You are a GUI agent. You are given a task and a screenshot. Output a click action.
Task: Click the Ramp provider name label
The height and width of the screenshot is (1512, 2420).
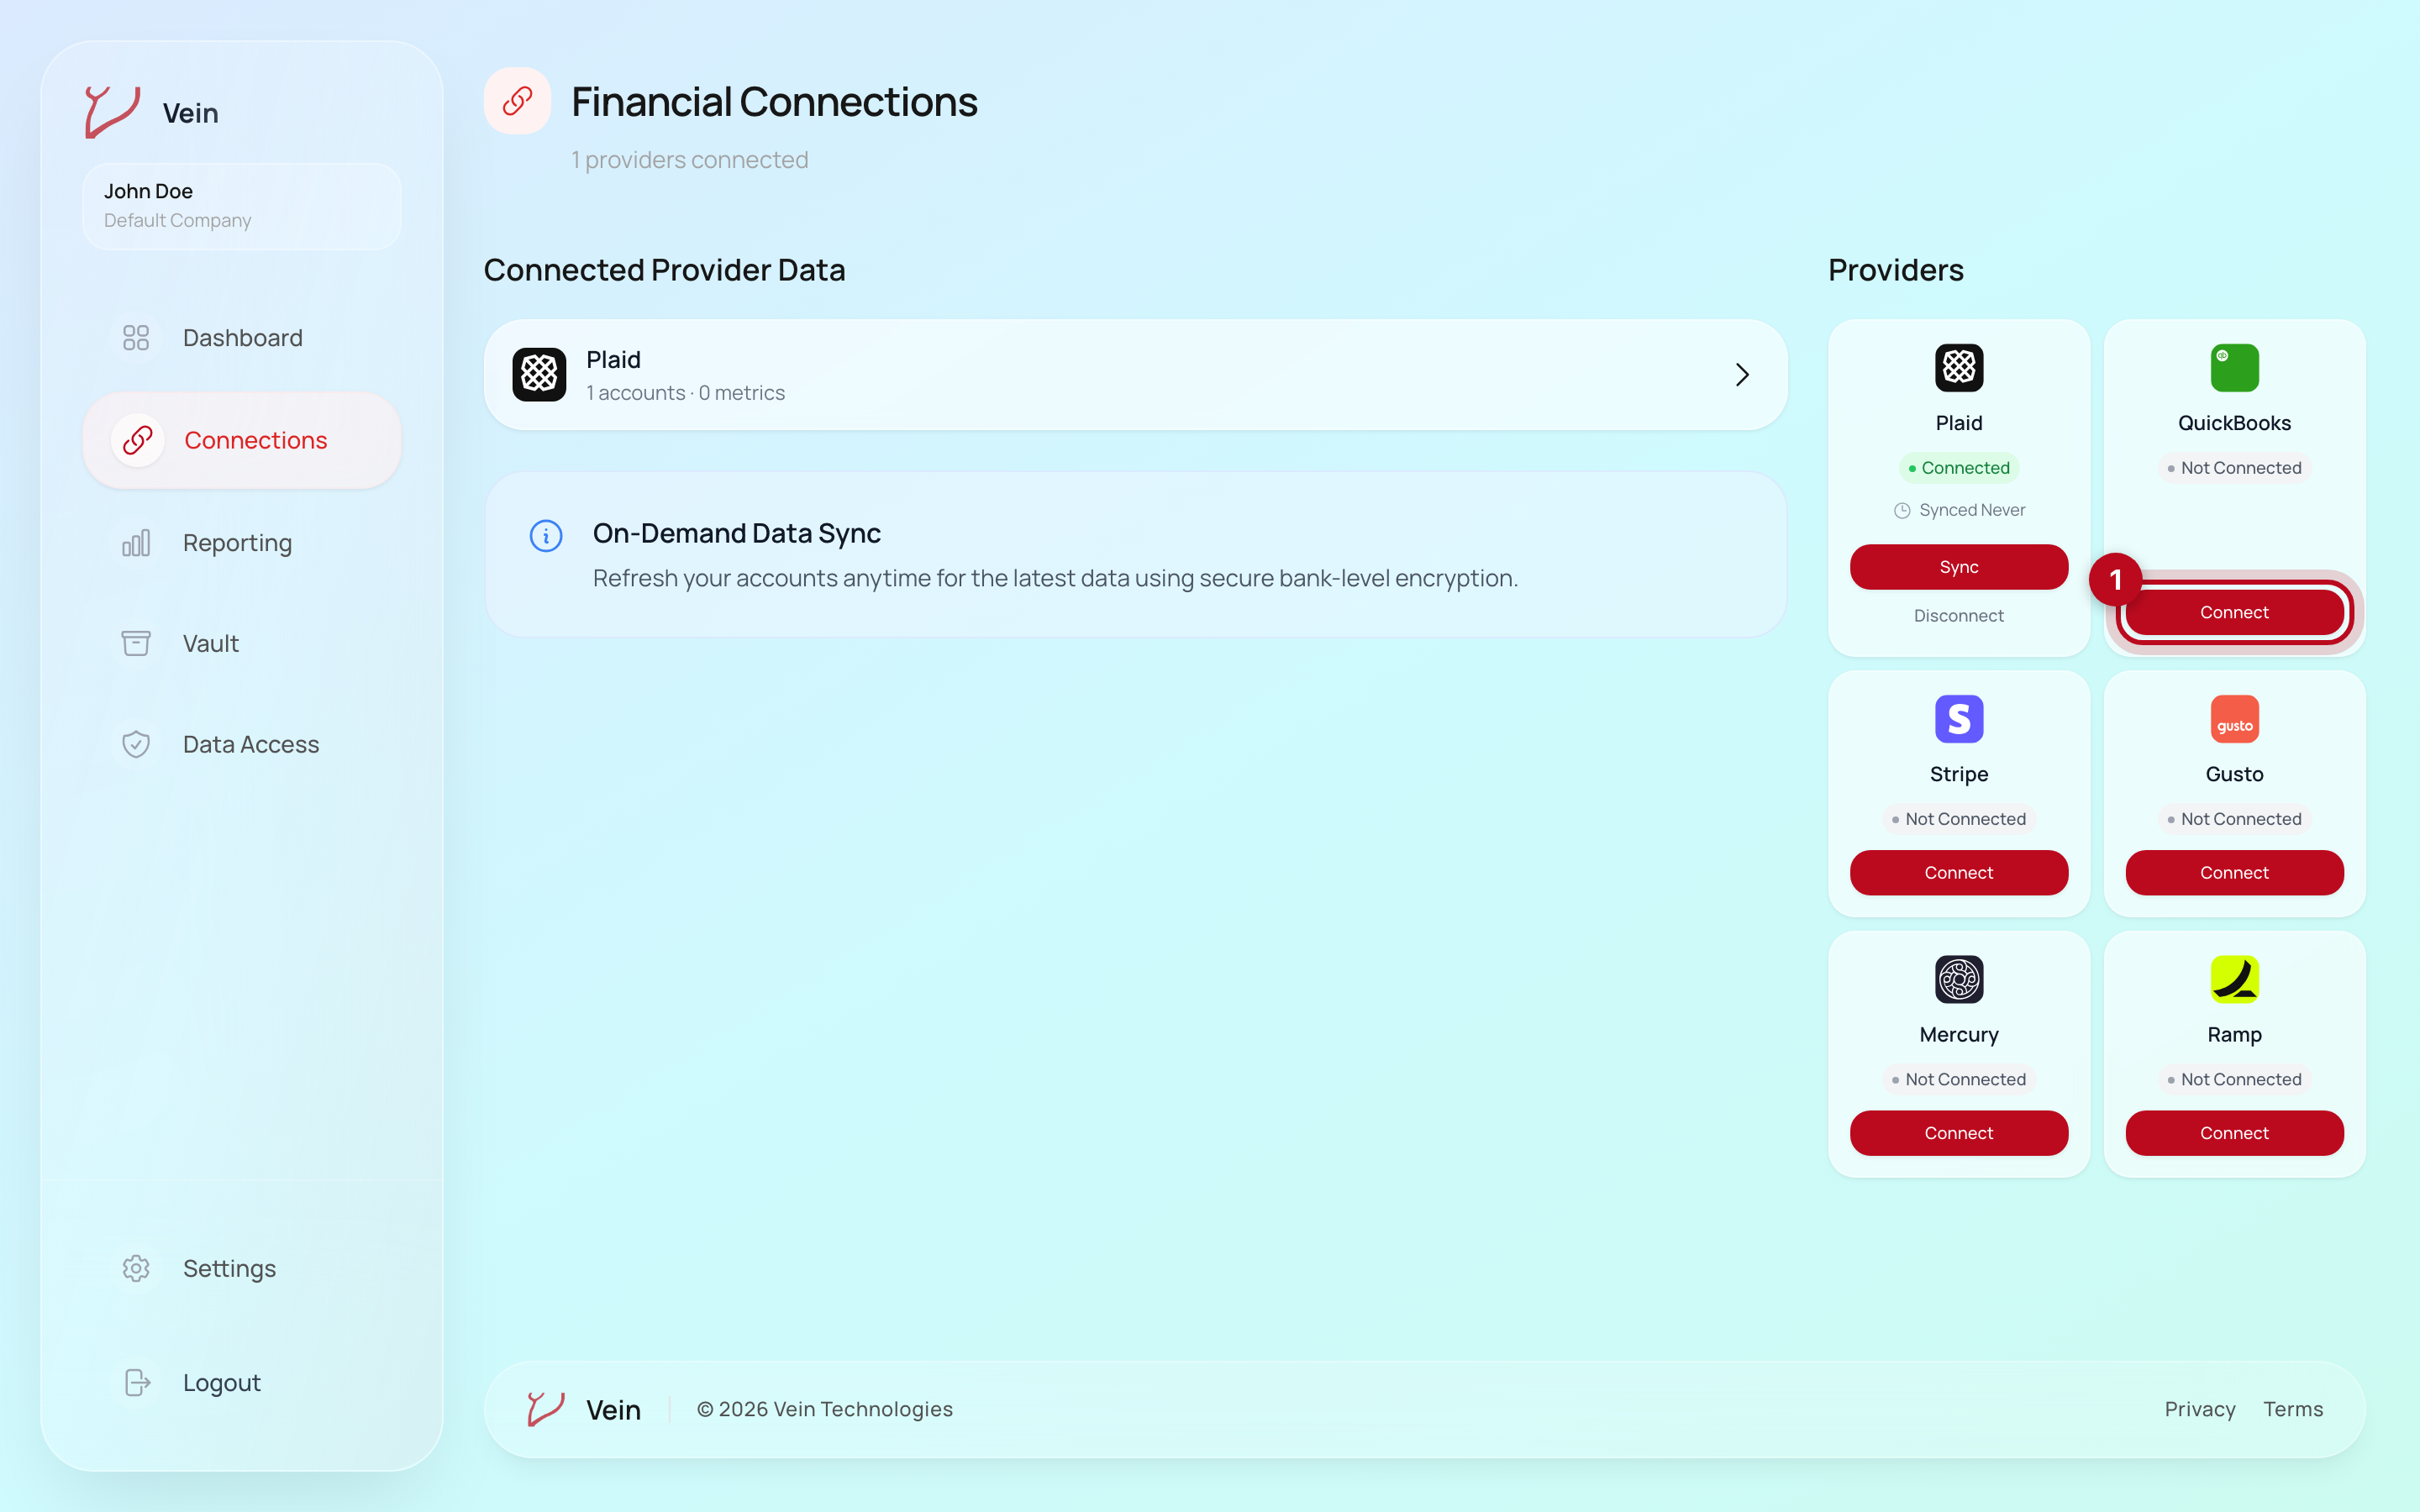(x=2234, y=1034)
